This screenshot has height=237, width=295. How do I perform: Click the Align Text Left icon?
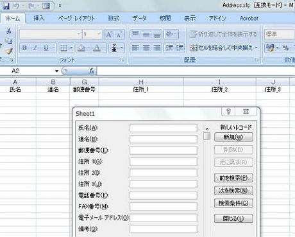tap(135, 48)
